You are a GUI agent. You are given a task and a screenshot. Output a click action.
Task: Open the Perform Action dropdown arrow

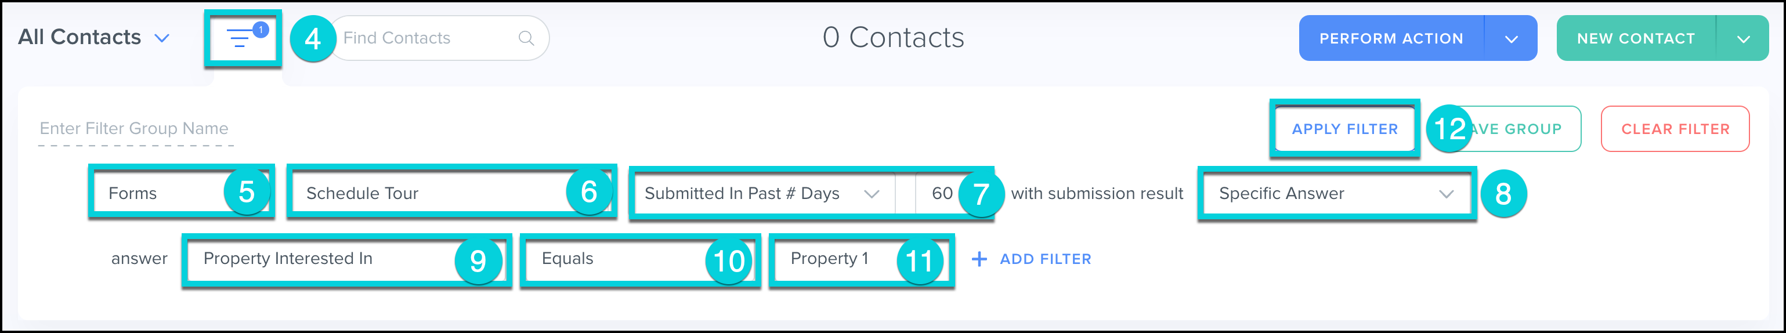point(1512,39)
